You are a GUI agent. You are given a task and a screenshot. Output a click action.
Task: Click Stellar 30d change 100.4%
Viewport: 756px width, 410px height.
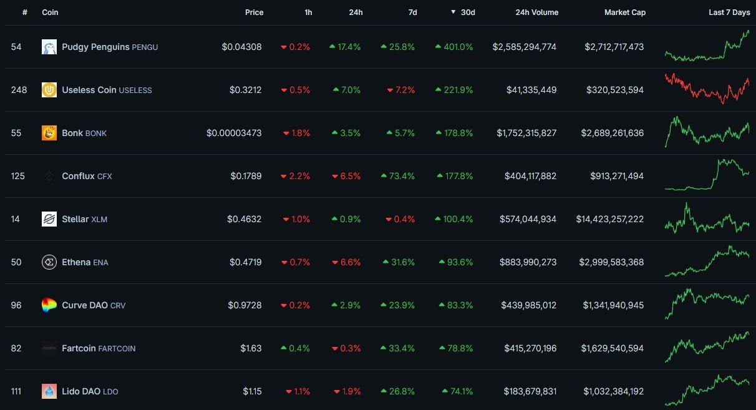click(x=455, y=219)
